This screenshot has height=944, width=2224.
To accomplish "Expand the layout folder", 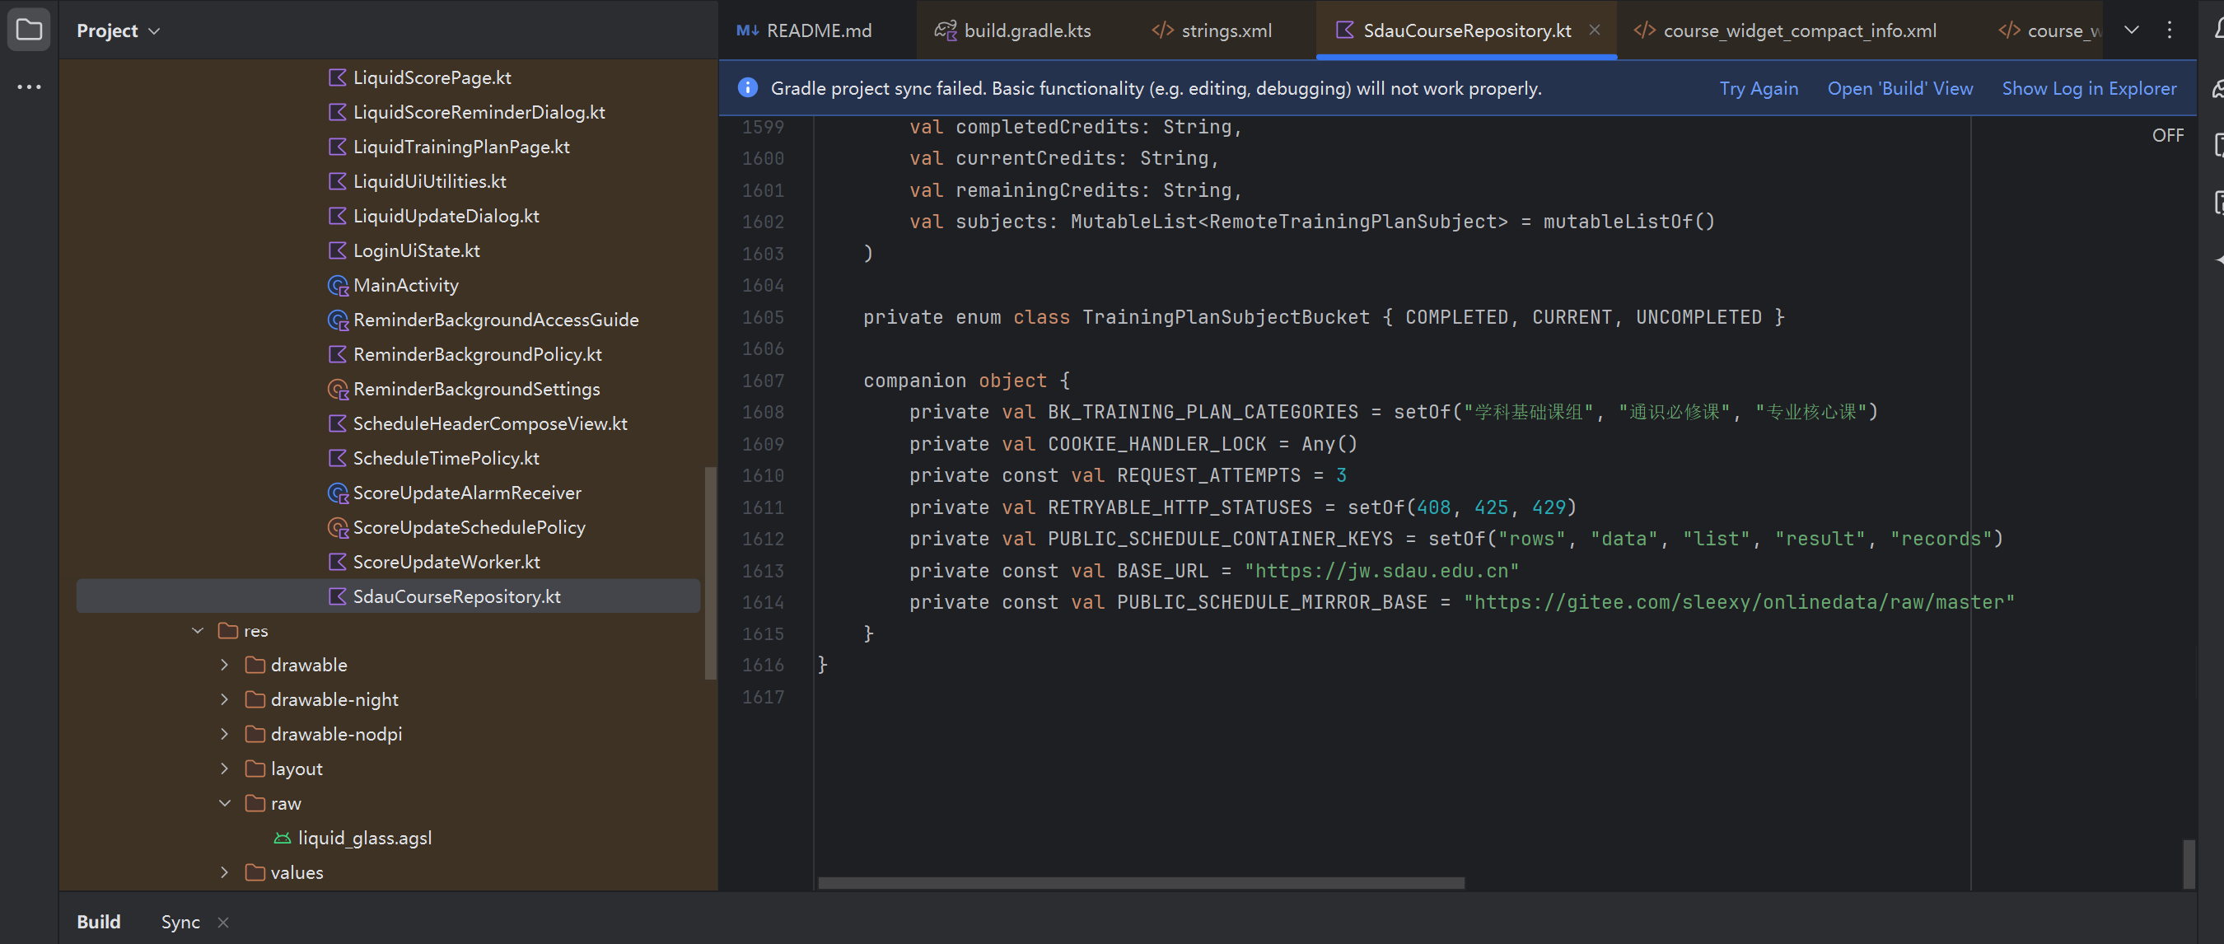I will point(225,769).
